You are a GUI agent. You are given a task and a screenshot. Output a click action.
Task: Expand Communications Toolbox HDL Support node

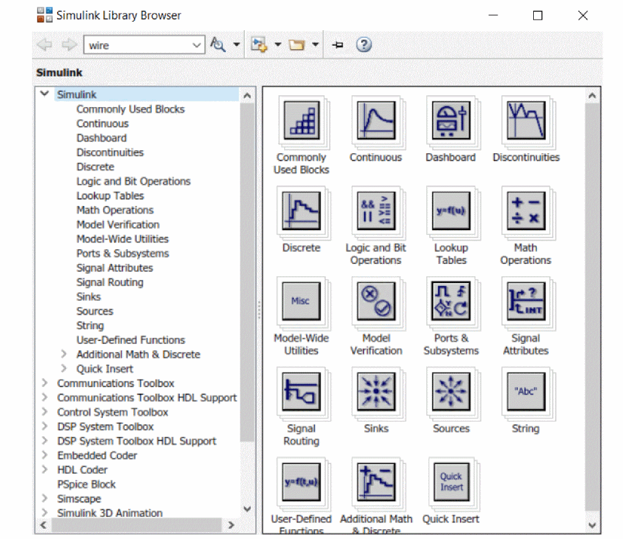[x=45, y=397]
